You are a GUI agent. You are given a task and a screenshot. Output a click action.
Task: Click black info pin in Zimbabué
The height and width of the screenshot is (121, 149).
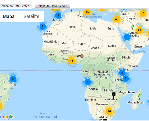click(x=114, y=95)
